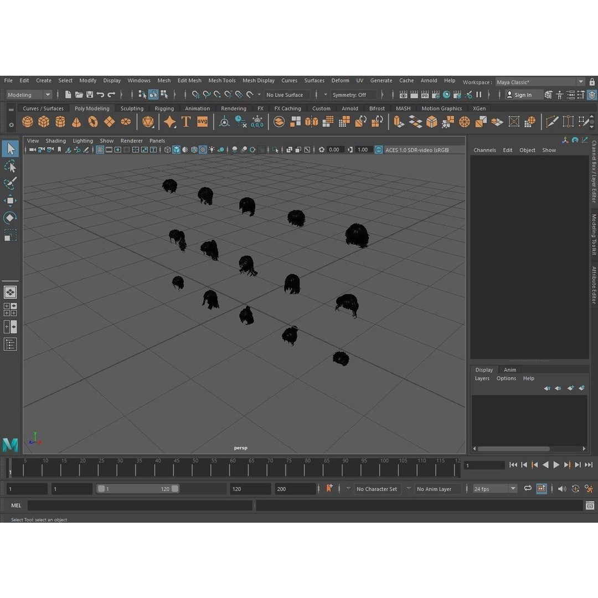Viewport: 598px width, 598px height.
Task: Select the polygon sphere shelf icon
Action: tap(27, 122)
